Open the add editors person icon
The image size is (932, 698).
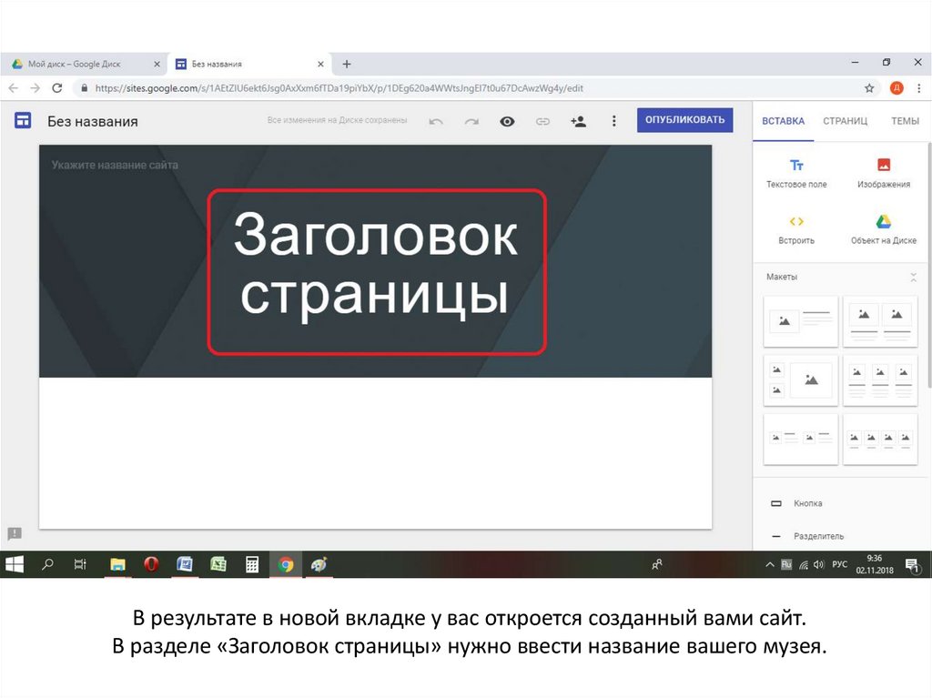[x=578, y=121]
